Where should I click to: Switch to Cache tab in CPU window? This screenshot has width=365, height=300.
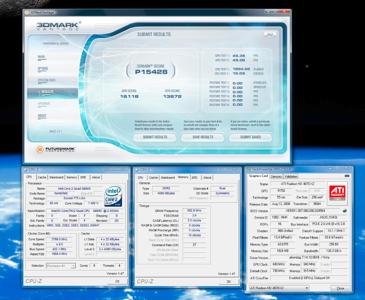click(x=42, y=177)
